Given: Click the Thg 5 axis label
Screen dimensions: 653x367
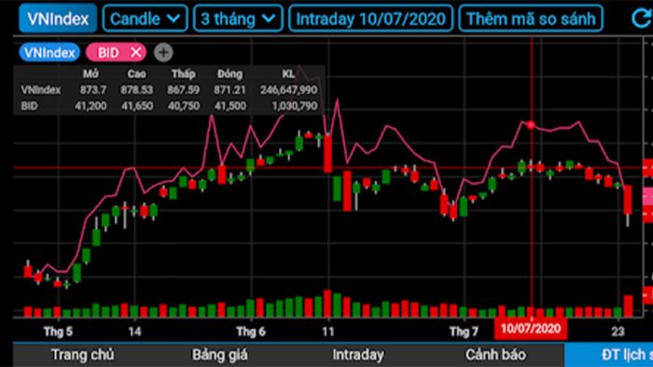Looking at the screenshot, I should click(58, 332).
